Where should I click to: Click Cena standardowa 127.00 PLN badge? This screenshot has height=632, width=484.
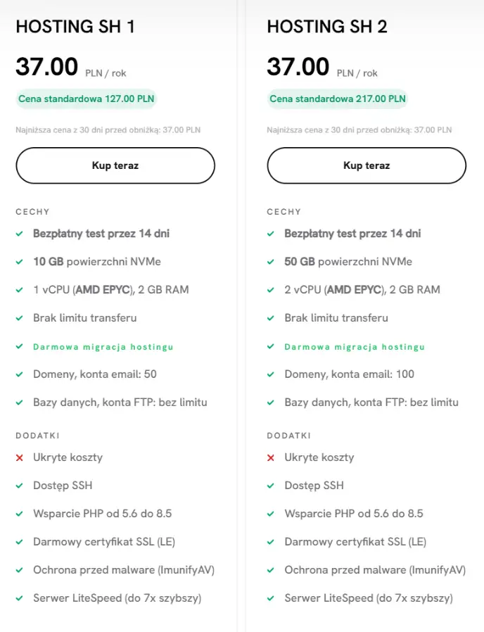click(87, 99)
